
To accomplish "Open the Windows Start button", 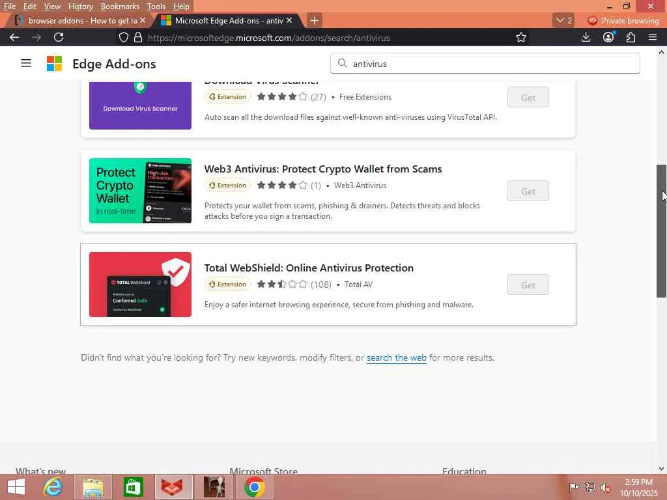I will point(16,487).
